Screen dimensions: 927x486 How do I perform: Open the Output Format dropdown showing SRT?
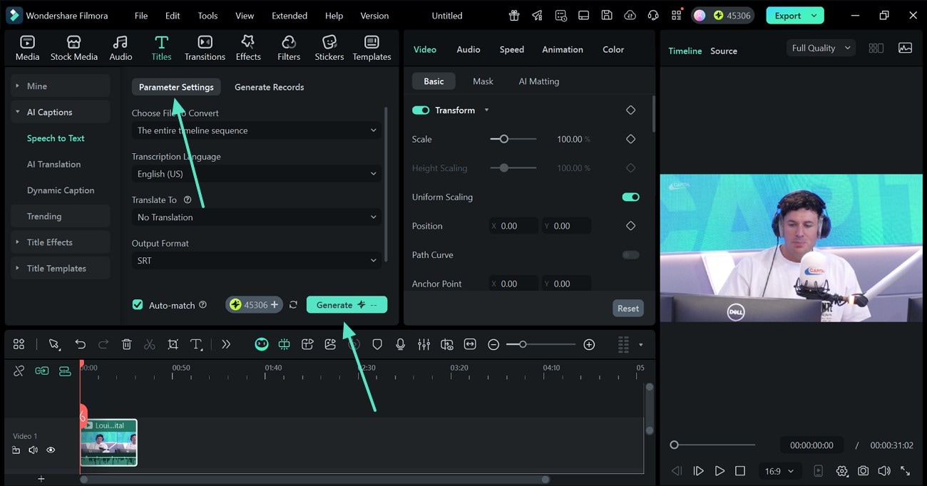point(256,260)
